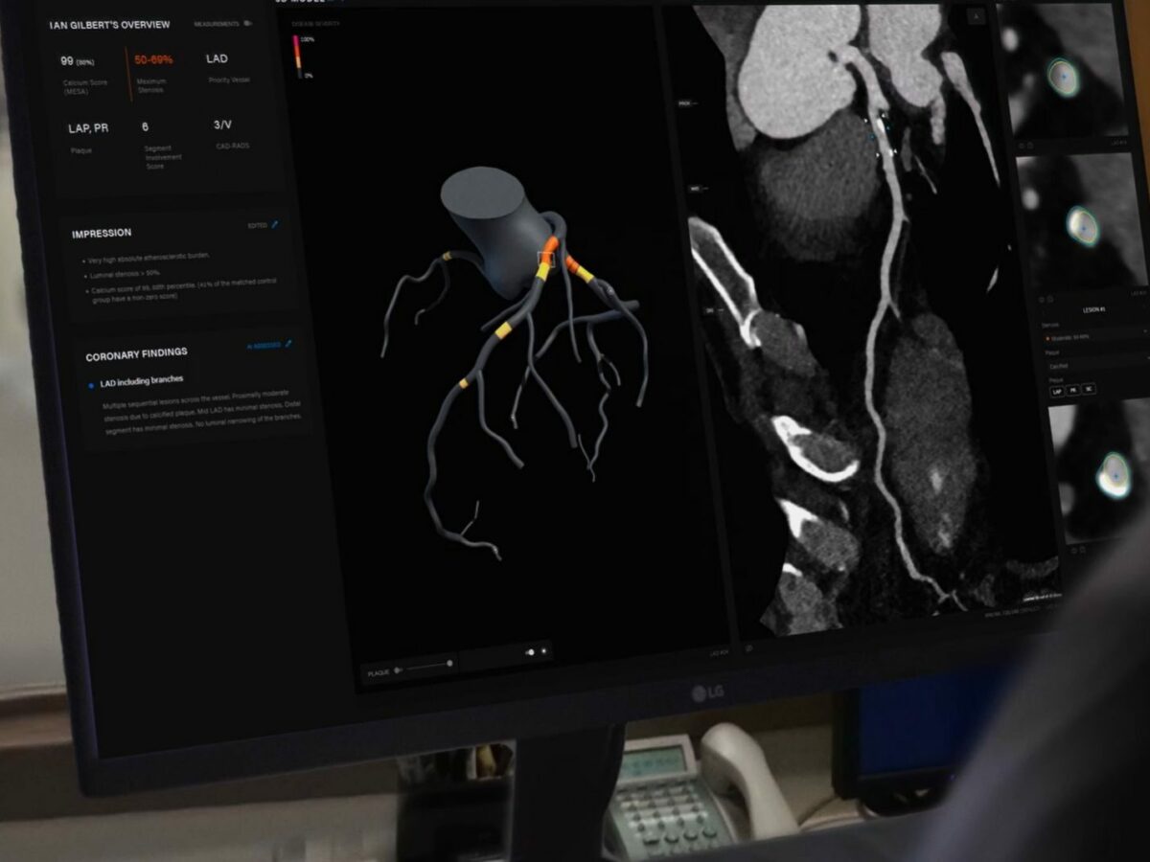Viewport: 1150px width, 862px height.
Task: Click the second cross-section vessel thumbnail
Action: pos(1081,225)
